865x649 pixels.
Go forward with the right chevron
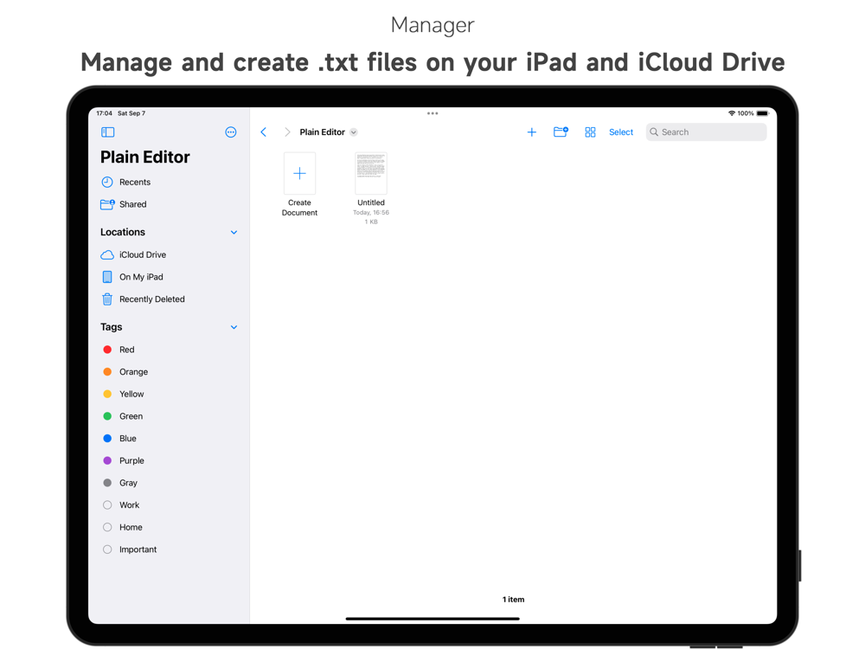click(287, 132)
